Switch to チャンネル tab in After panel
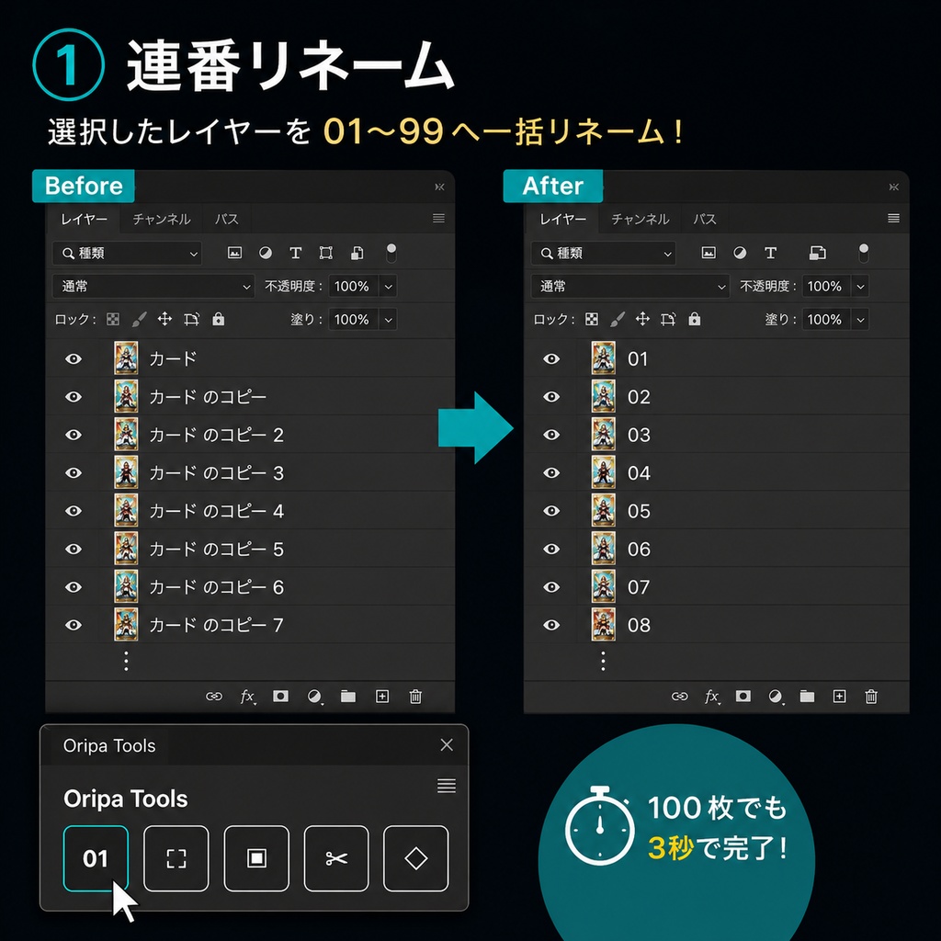The image size is (941, 941). tap(641, 219)
